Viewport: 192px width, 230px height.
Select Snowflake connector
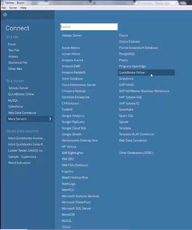coord(126,110)
